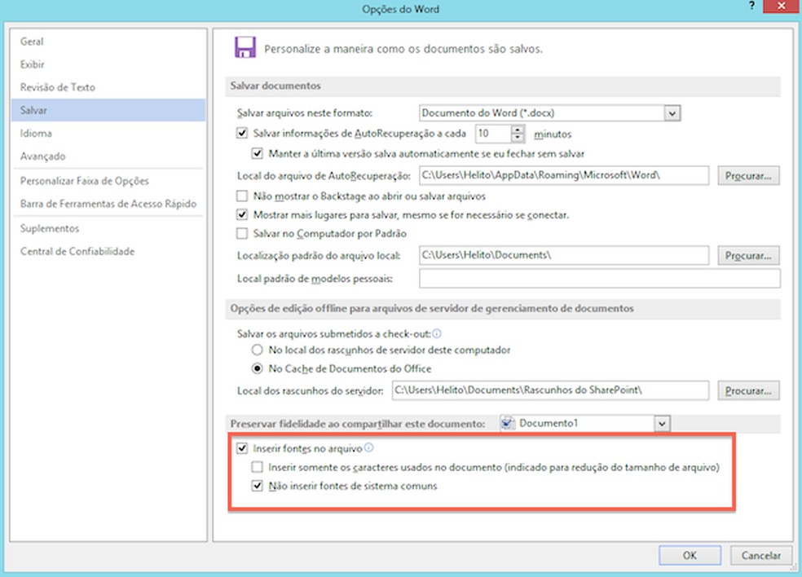Image resolution: width=802 pixels, height=577 pixels.
Task: Click the floppy disk save icon
Action: coord(243,47)
